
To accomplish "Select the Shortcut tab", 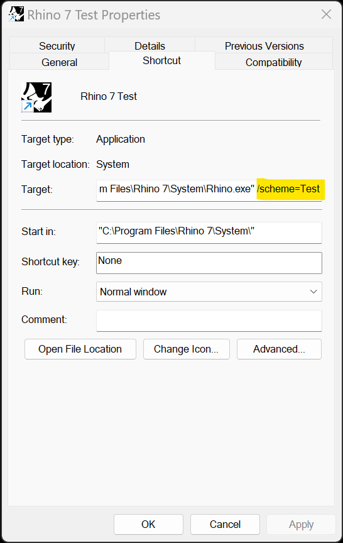I will 162,60.
